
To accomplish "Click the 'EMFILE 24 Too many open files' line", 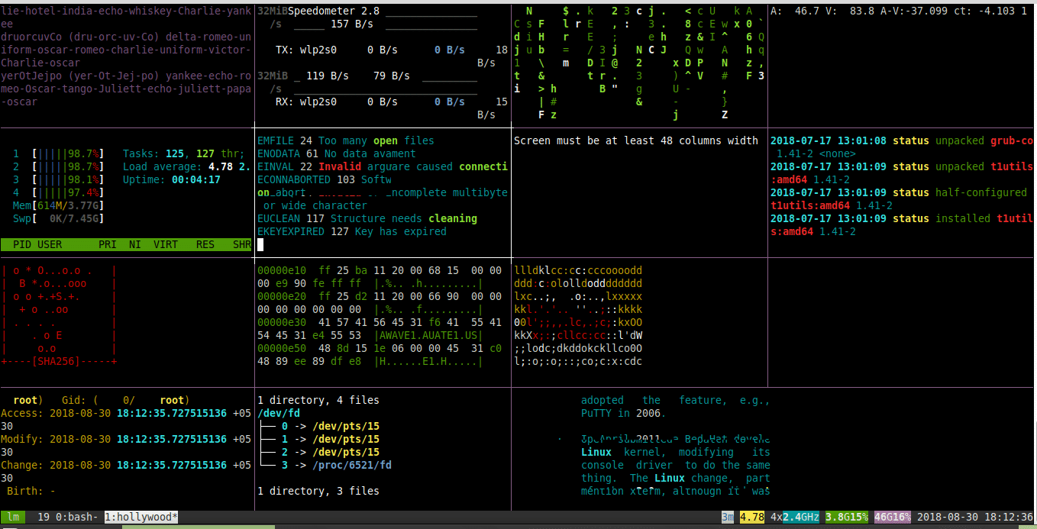I will click(346, 140).
